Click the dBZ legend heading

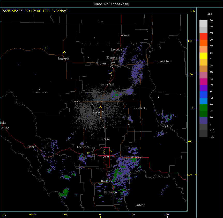tap(210, 14)
